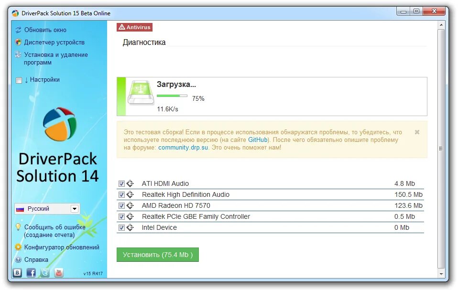This screenshot has height=290, width=458.
Task: Click the vertical scrollbar thumb
Action: point(441,149)
